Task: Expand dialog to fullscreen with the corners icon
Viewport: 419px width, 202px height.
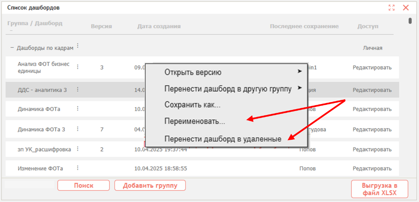Action: tap(391, 8)
